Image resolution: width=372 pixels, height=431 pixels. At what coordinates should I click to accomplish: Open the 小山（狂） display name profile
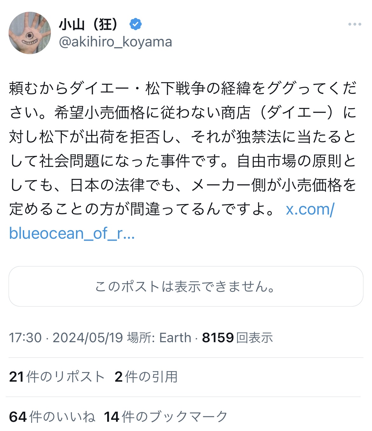coord(89,24)
